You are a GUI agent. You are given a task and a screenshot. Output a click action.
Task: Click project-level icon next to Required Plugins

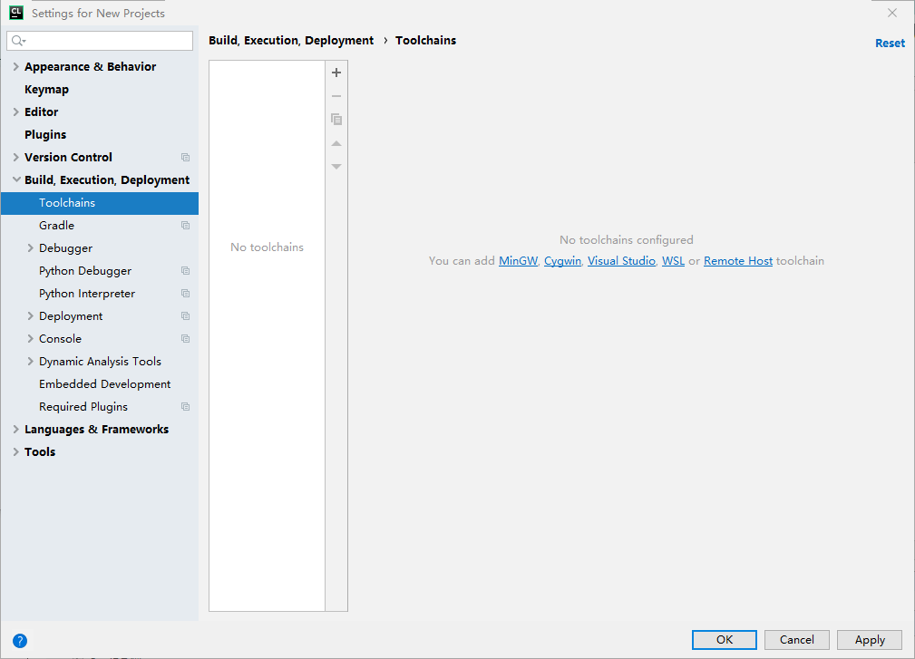tap(186, 407)
